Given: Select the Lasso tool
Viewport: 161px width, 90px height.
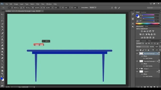Looking at the screenshot, I should (2, 20).
